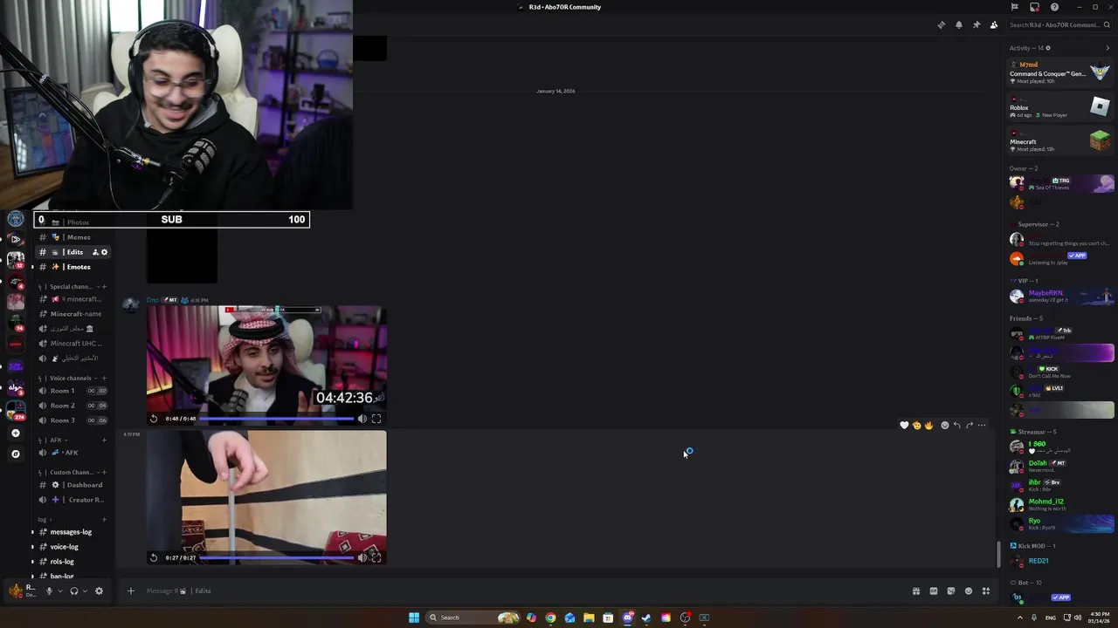Open Edits channel settings gear
The width and height of the screenshot is (1118, 628).
[105, 252]
